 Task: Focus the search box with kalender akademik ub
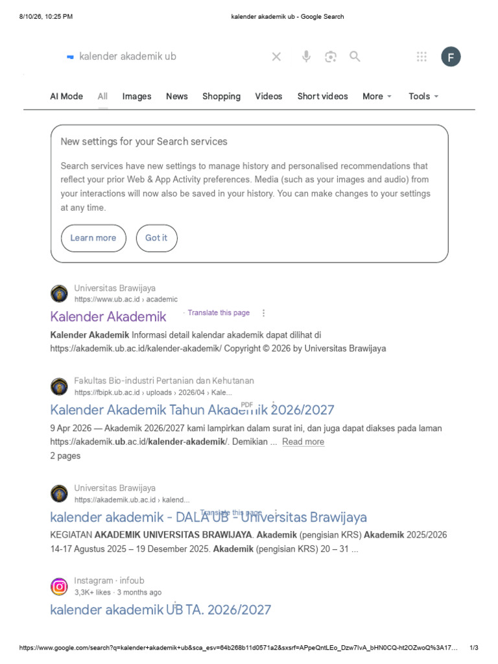click(x=169, y=56)
